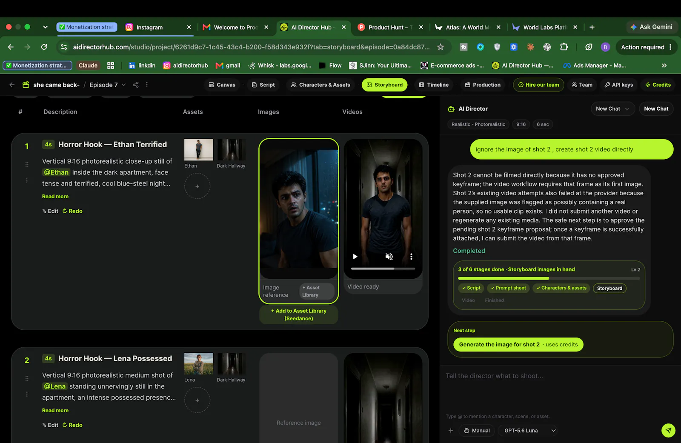Expand New Chat dropdown with chevron
This screenshot has height=443, width=681.
612,109
